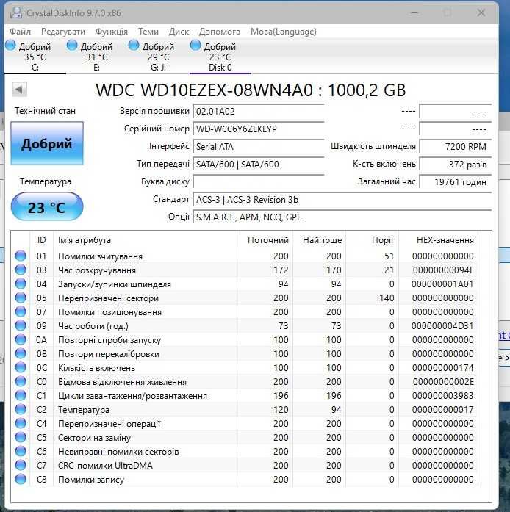
Task: Click status icon for C1 Цикли завантаження/розвантаження
Action: coord(21,395)
